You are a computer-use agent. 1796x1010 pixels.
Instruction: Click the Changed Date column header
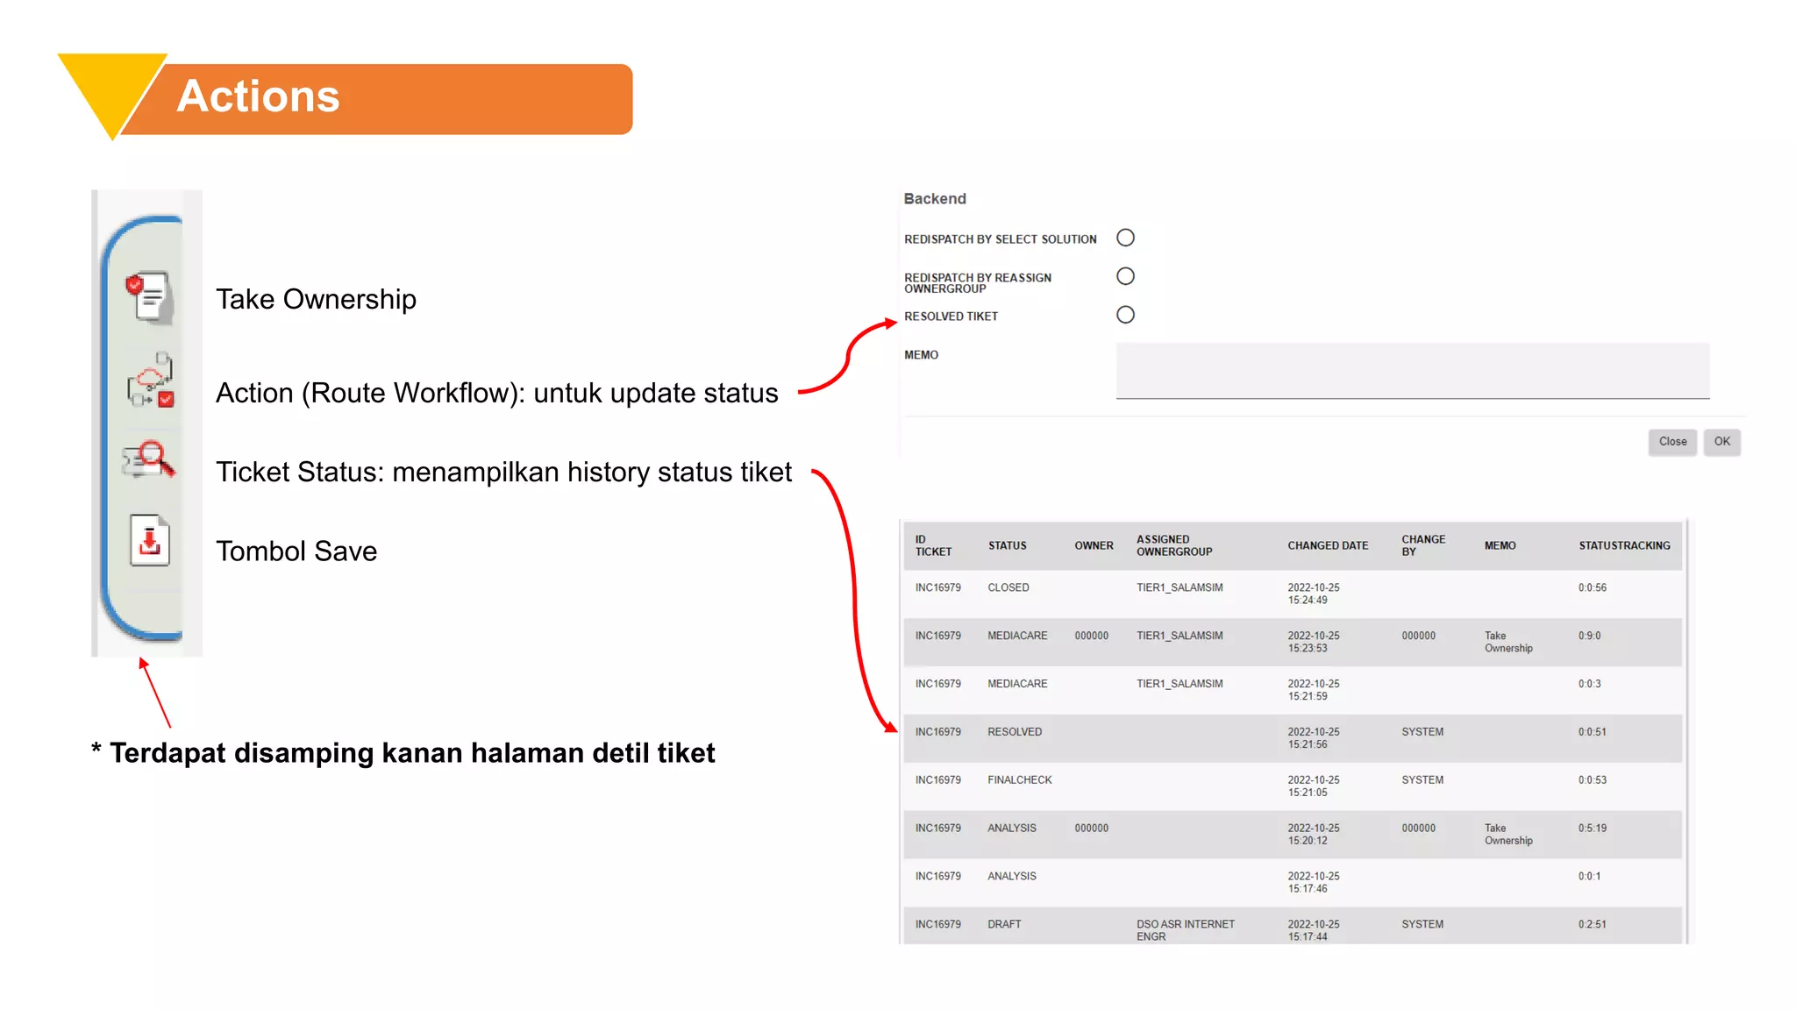pyautogui.click(x=1327, y=545)
